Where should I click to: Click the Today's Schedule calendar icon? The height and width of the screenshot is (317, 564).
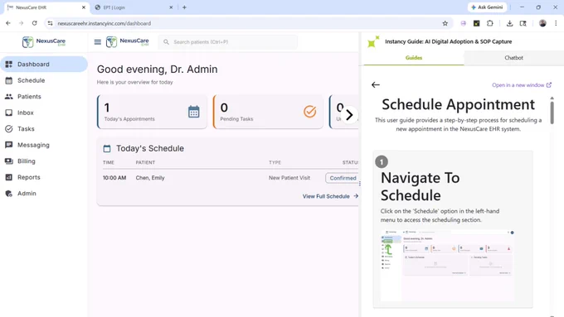107,149
